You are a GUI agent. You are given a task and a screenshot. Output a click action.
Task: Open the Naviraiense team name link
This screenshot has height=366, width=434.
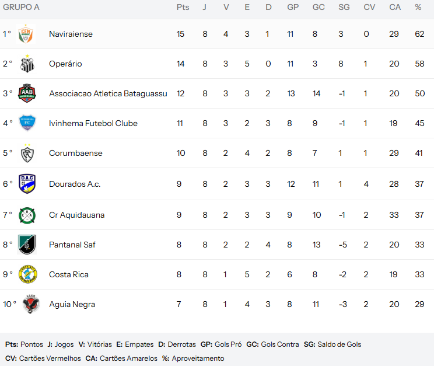click(x=71, y=34)
